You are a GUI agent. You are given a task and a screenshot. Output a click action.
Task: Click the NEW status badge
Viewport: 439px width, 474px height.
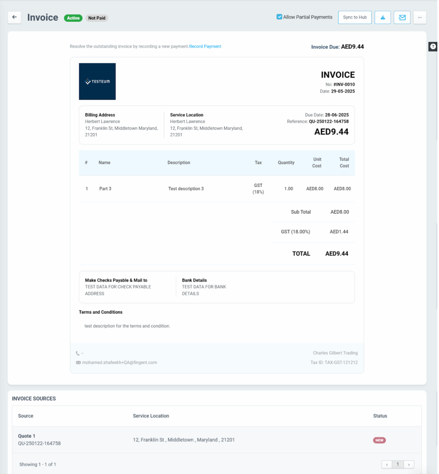pos(379,440)
